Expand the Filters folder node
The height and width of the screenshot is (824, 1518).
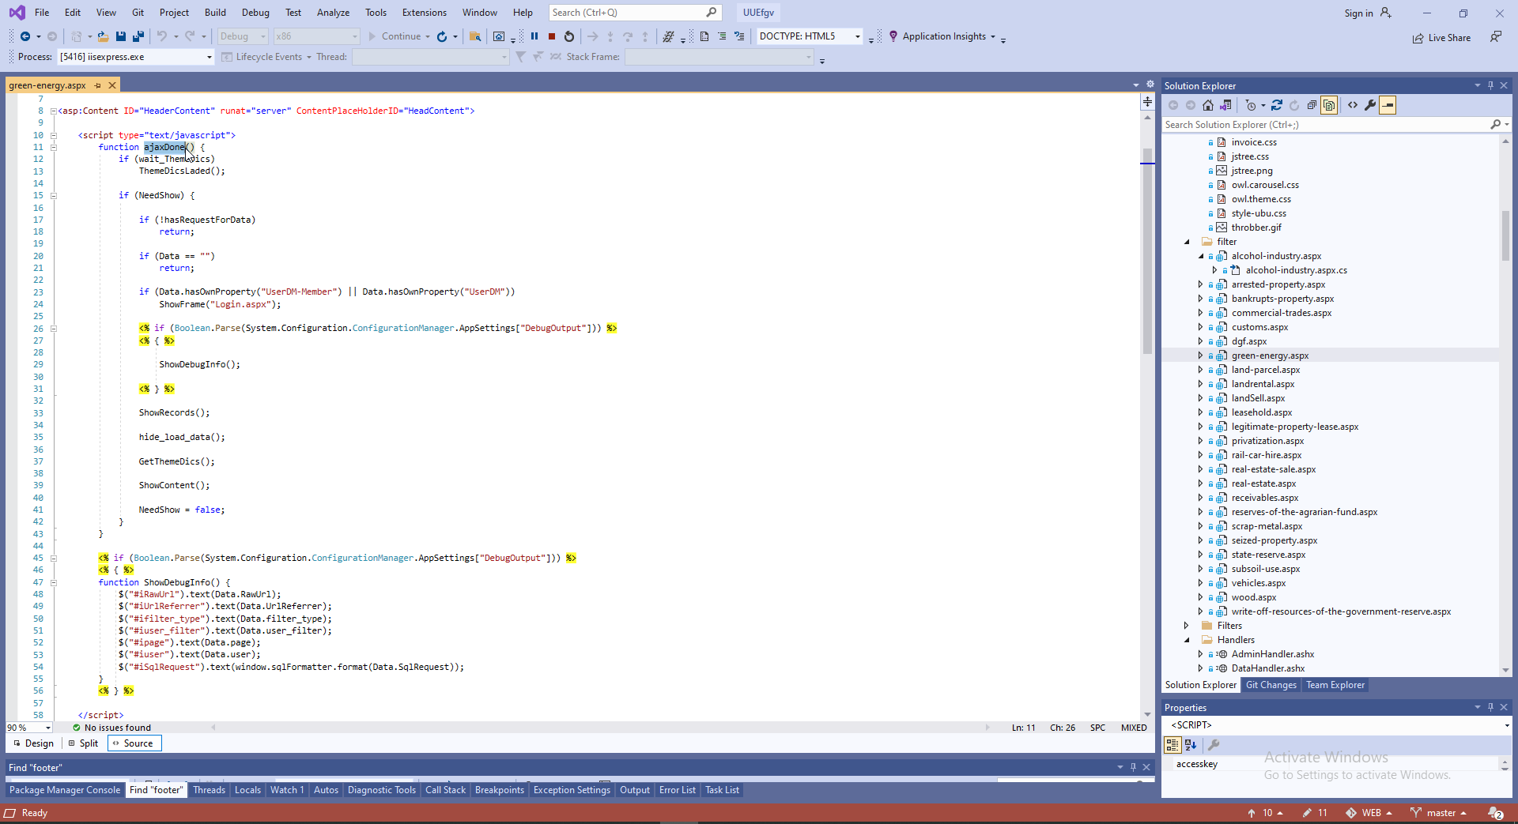point(1187,626)
